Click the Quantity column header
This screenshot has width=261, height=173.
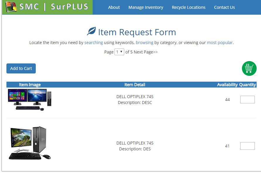pyautogui.click(x=248, y=85)
